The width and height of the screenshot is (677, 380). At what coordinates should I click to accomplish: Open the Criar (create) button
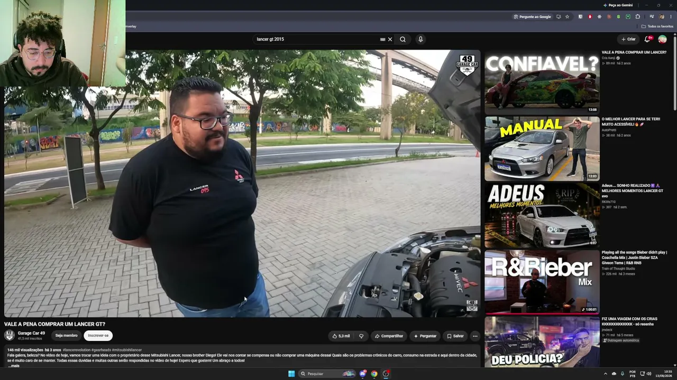[x=628, y=39]
